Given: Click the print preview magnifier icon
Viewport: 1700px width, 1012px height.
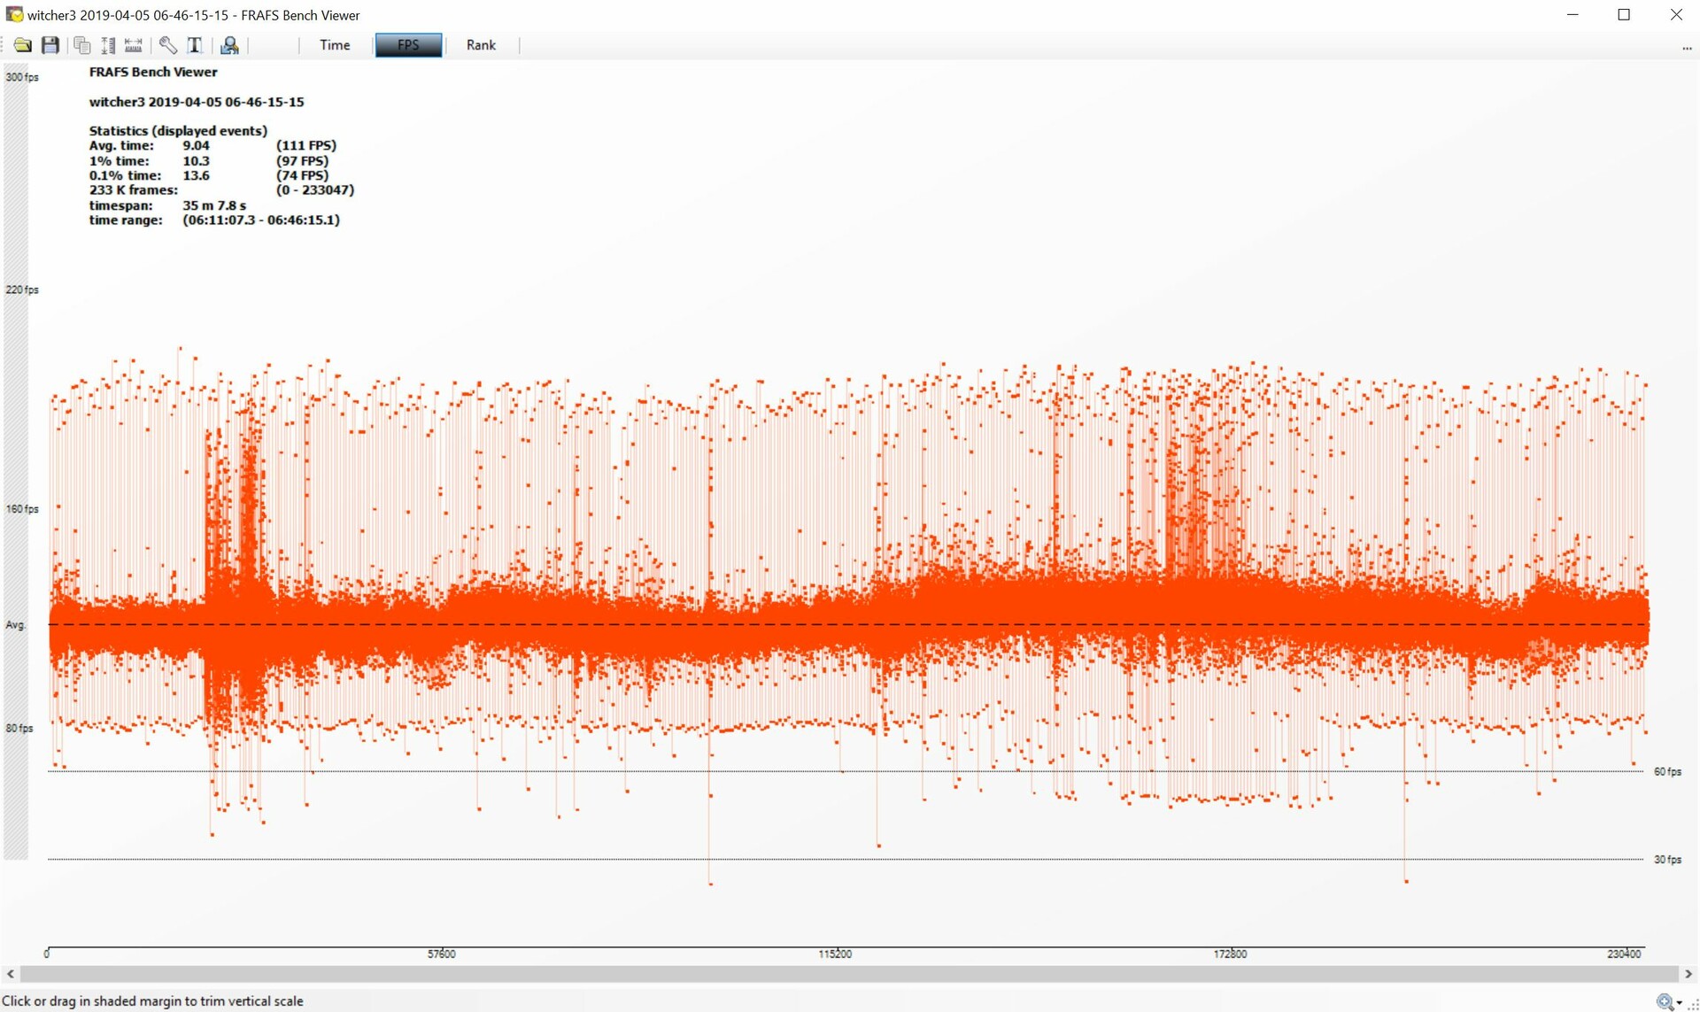Looking at the screenshot, I should [229, 45].
